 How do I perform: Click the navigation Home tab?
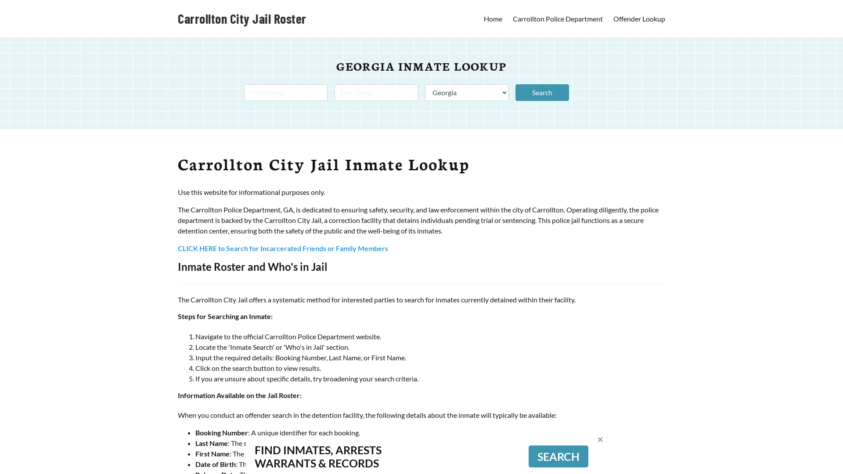point(493,18)
